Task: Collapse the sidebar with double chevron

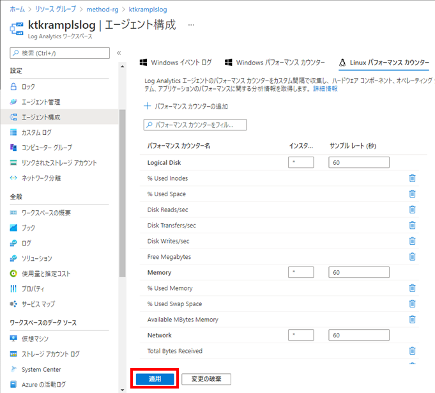Action: click(x=119, y=53)
